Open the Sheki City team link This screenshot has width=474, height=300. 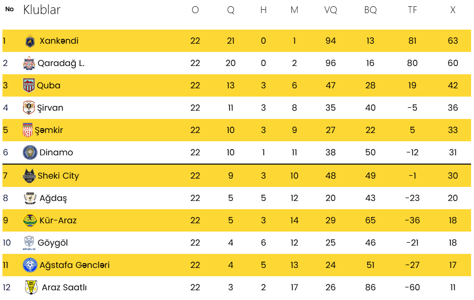click(x=58, y=176)
